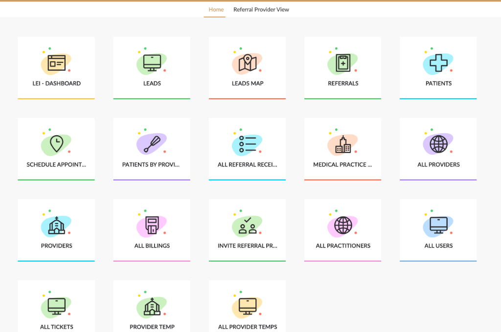501x332 pixels.
Task: Select the SCHEDULE APPOINT... label
Action: pyautogui.click(x=56, y=165)
